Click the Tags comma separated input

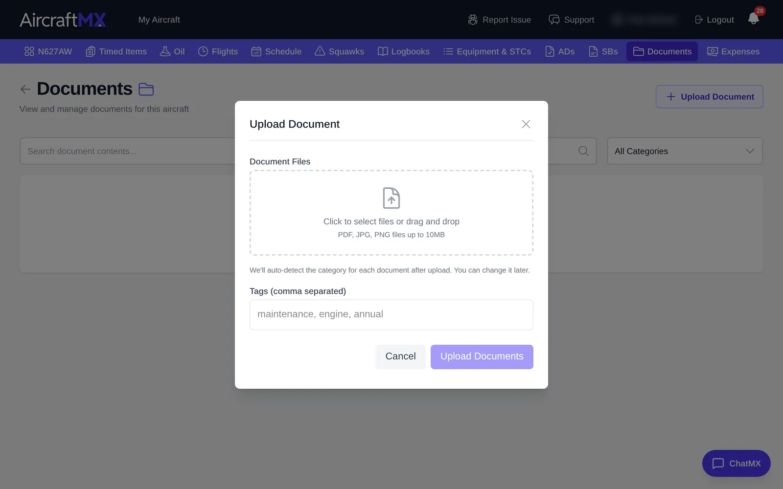coord(391,314)
